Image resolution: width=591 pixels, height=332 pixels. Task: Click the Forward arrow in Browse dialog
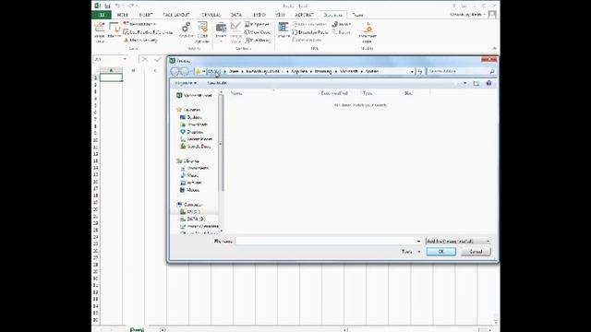pyautogui.click(x=185, y=71)
